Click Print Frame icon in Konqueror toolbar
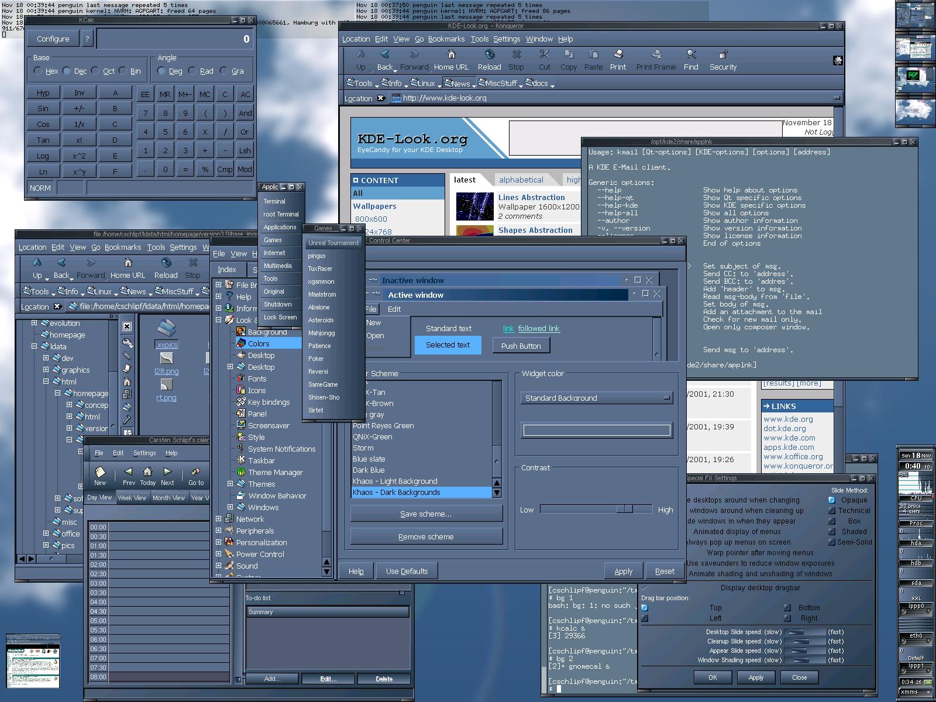936x702 pixels. click(656, 55)
